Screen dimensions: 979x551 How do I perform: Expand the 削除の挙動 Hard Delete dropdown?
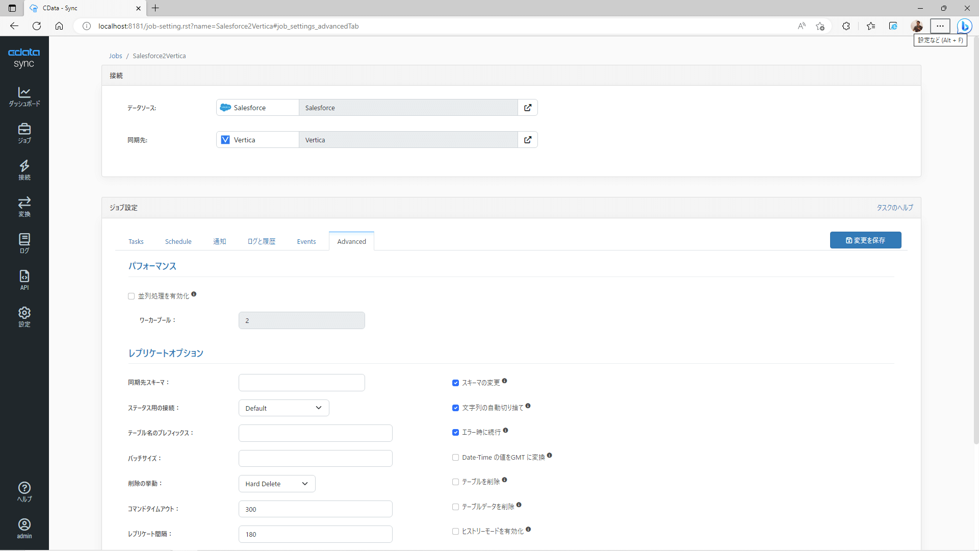(x=277, y=484)
